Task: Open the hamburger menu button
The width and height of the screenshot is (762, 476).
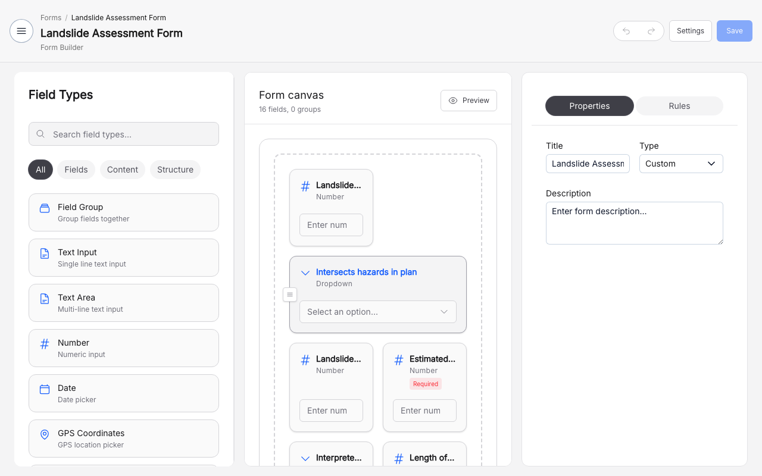Action: coord(21,31)
